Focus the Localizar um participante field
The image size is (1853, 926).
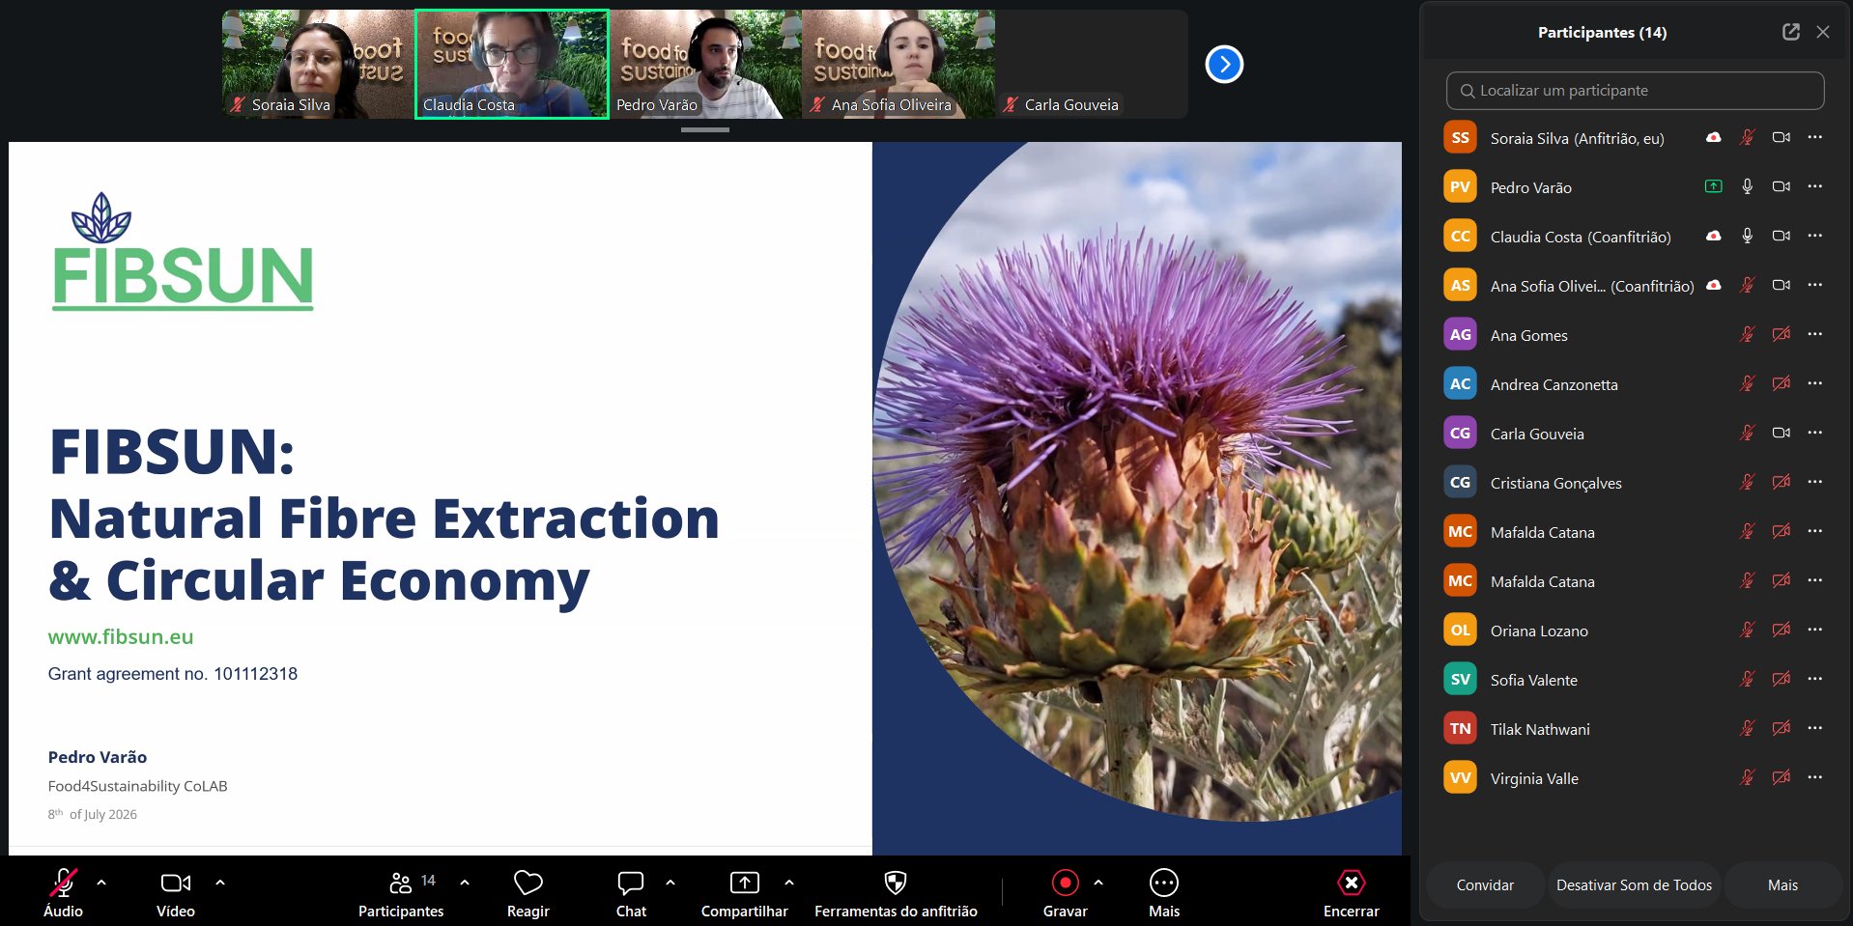pyautogui.click(x=1635, y=91)
